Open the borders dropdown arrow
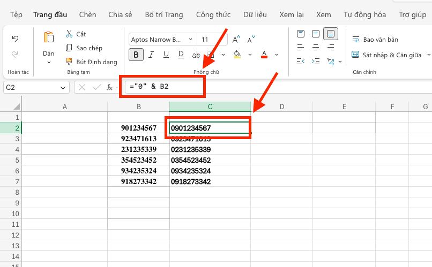432x267 pixels. pos(223,55)
